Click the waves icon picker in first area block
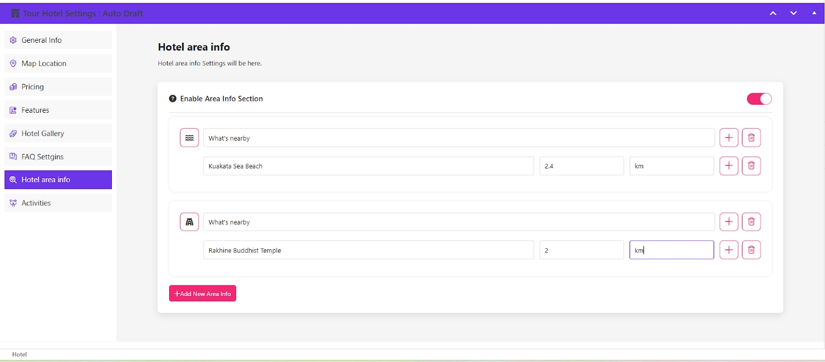 (x=189, y=138)
